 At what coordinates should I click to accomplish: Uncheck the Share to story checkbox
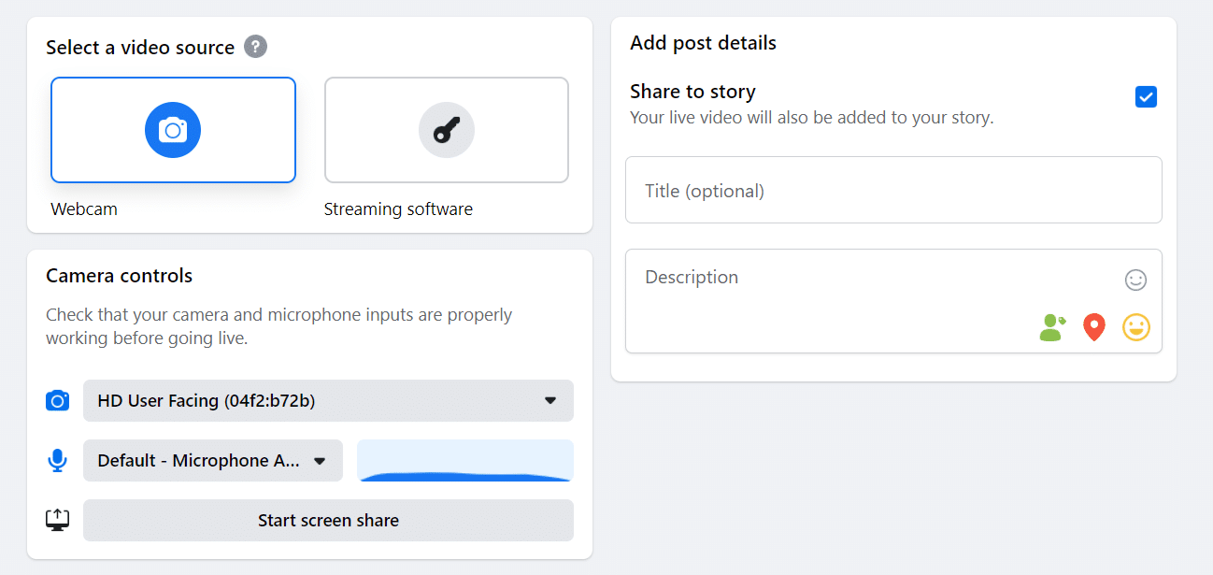point(1146,97)
